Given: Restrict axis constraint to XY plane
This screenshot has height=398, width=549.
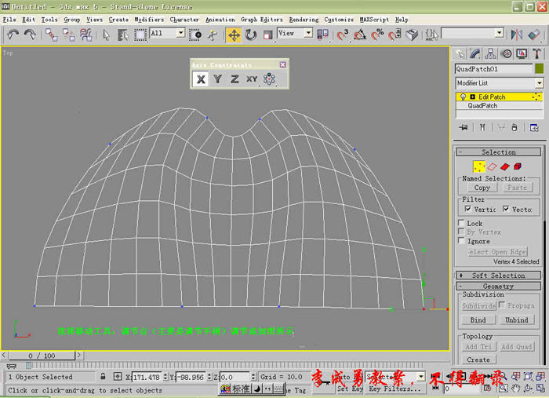Looking at the screenshot, I should (252, 79).
